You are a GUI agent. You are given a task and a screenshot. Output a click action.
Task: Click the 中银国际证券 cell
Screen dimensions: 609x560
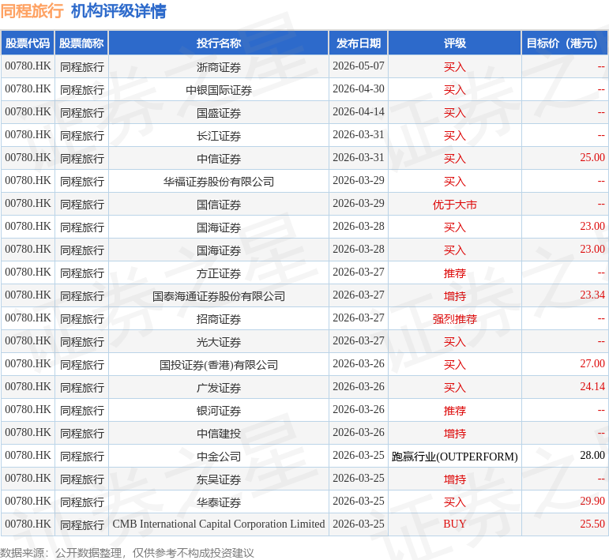(219, 90)
